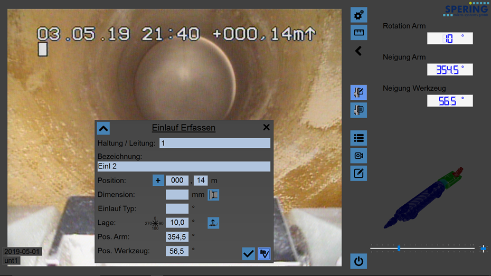Click the lower pipe-list icon in sidebar
The width and height of the screenshot is (491, 276).
(359, 110)
